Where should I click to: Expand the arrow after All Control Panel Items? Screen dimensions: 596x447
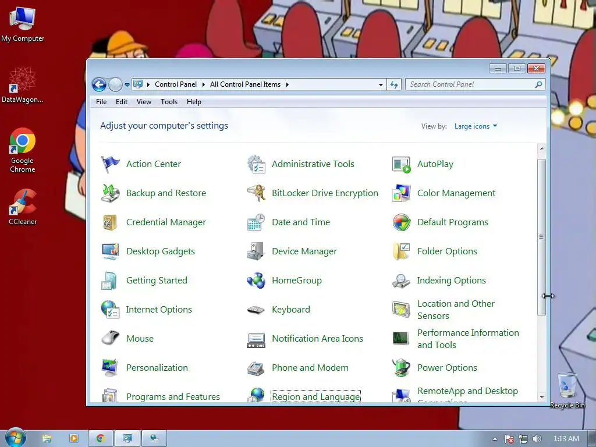click(x=288, y=85)
